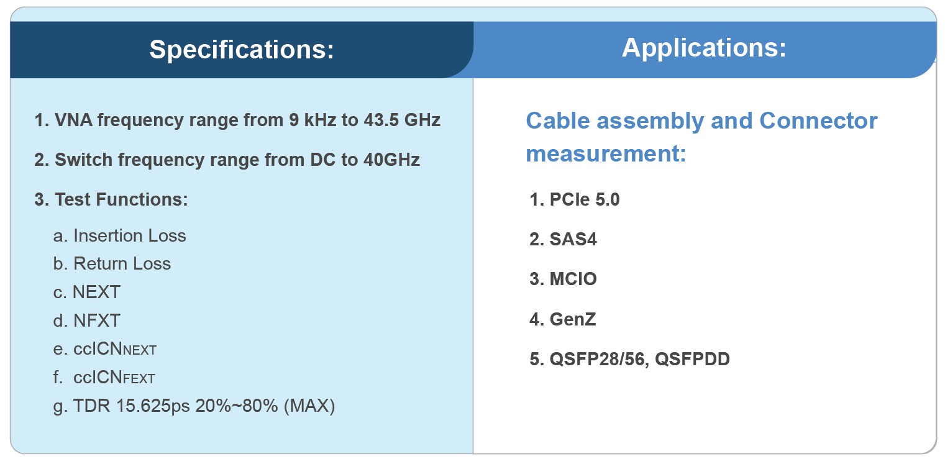Viewport: 945px width, 464px height.
Task: Click the Switch frequency range specification
Action: [x=227, y=160]
